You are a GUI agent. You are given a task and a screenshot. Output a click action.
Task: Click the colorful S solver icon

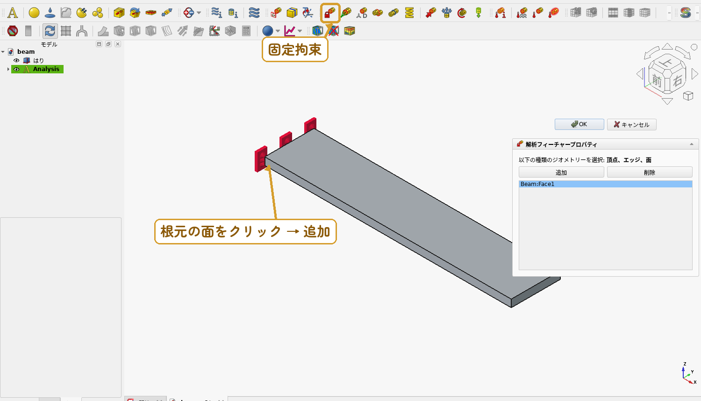tap(686, 13)
